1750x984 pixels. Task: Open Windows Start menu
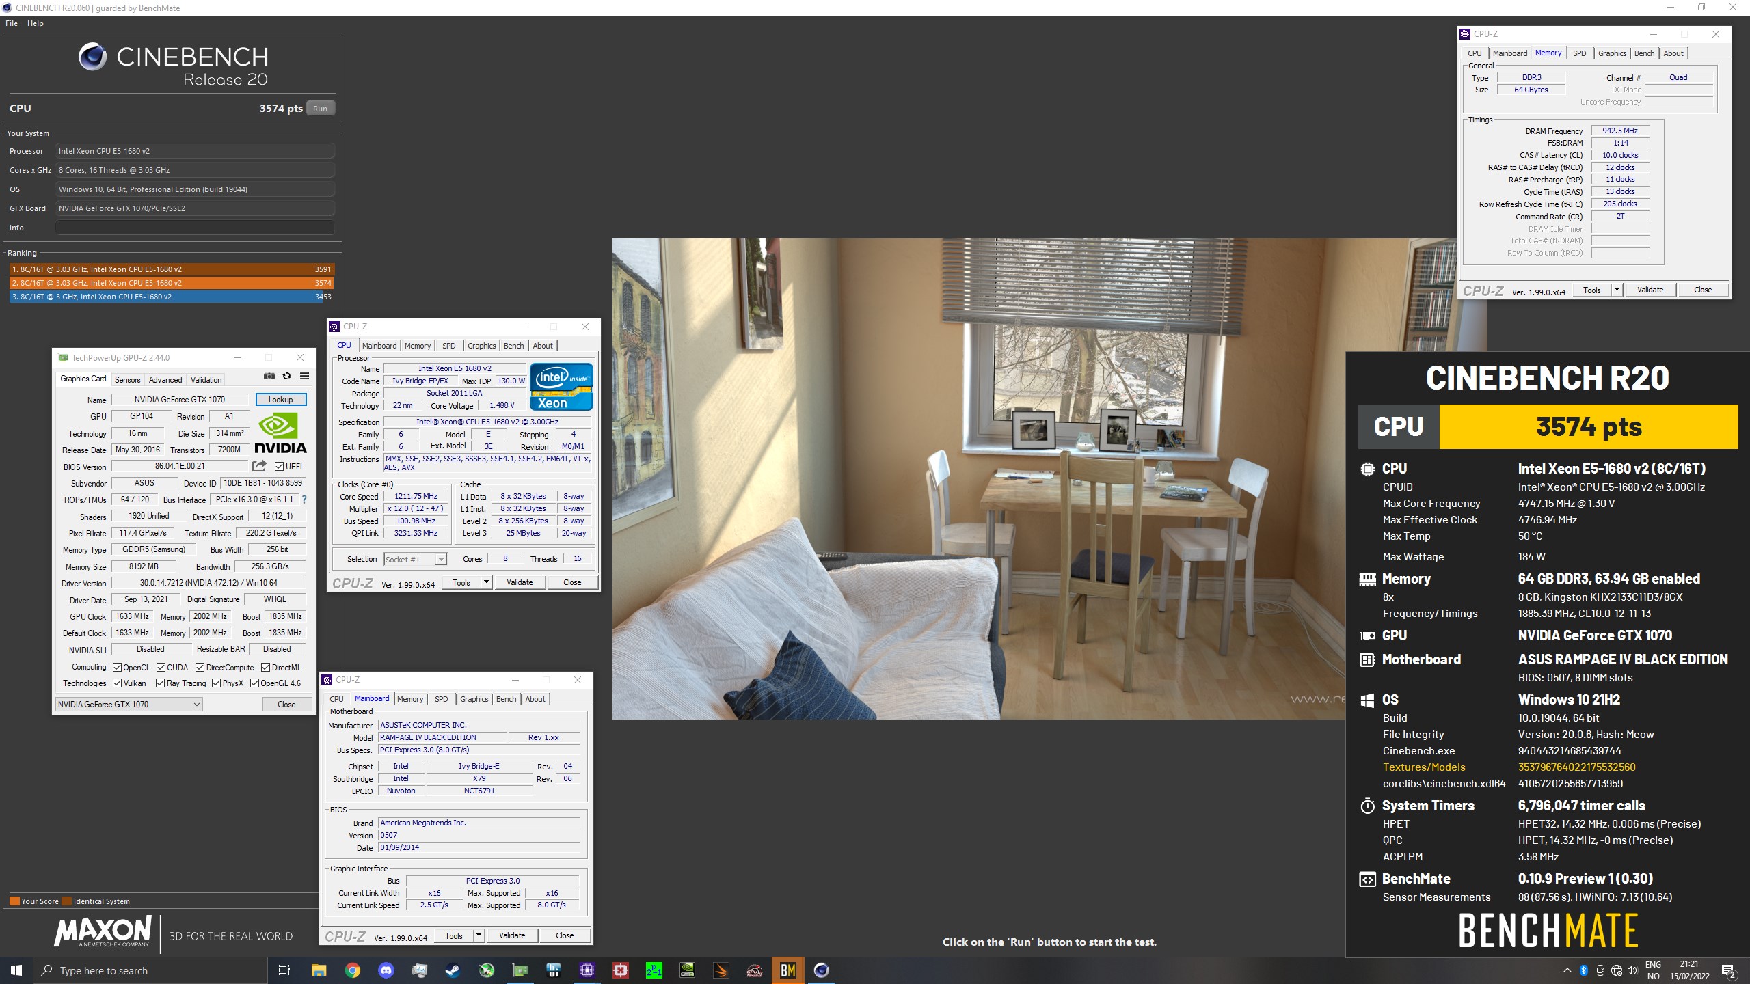(16, 970)
